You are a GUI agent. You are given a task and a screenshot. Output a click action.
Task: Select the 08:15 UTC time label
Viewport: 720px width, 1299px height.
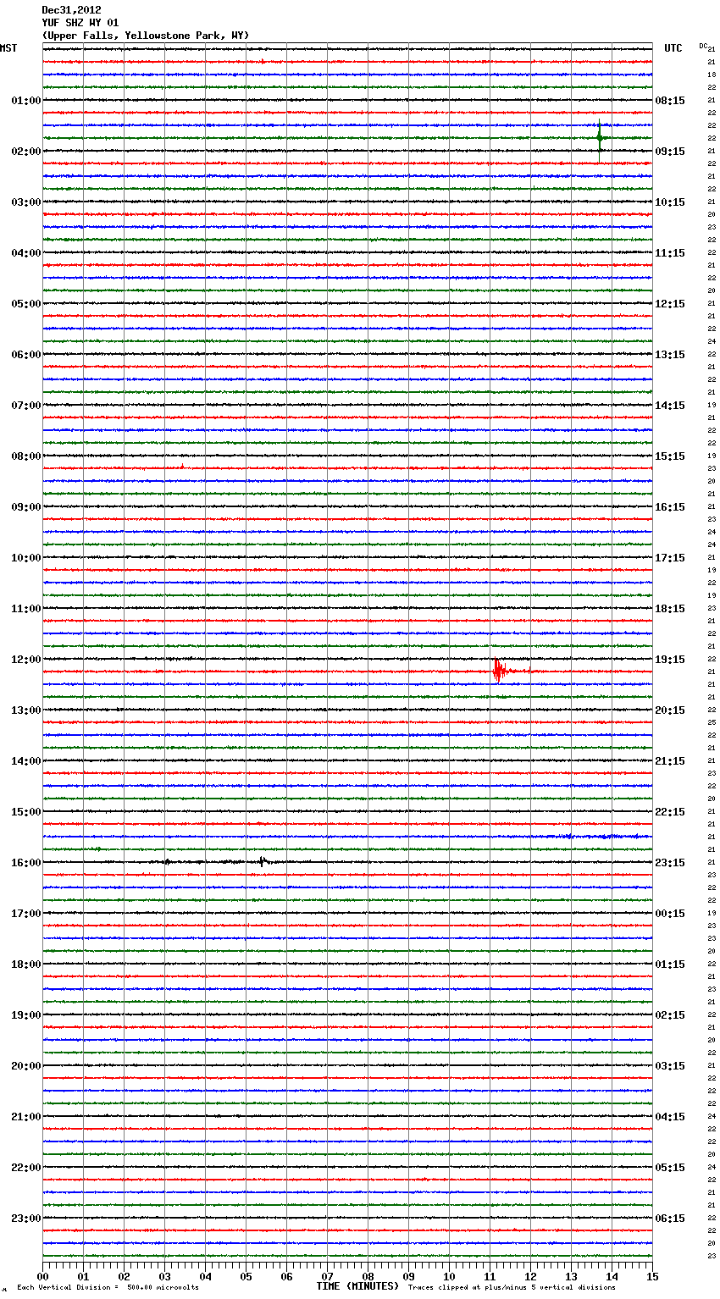click(x=670, y=101)
